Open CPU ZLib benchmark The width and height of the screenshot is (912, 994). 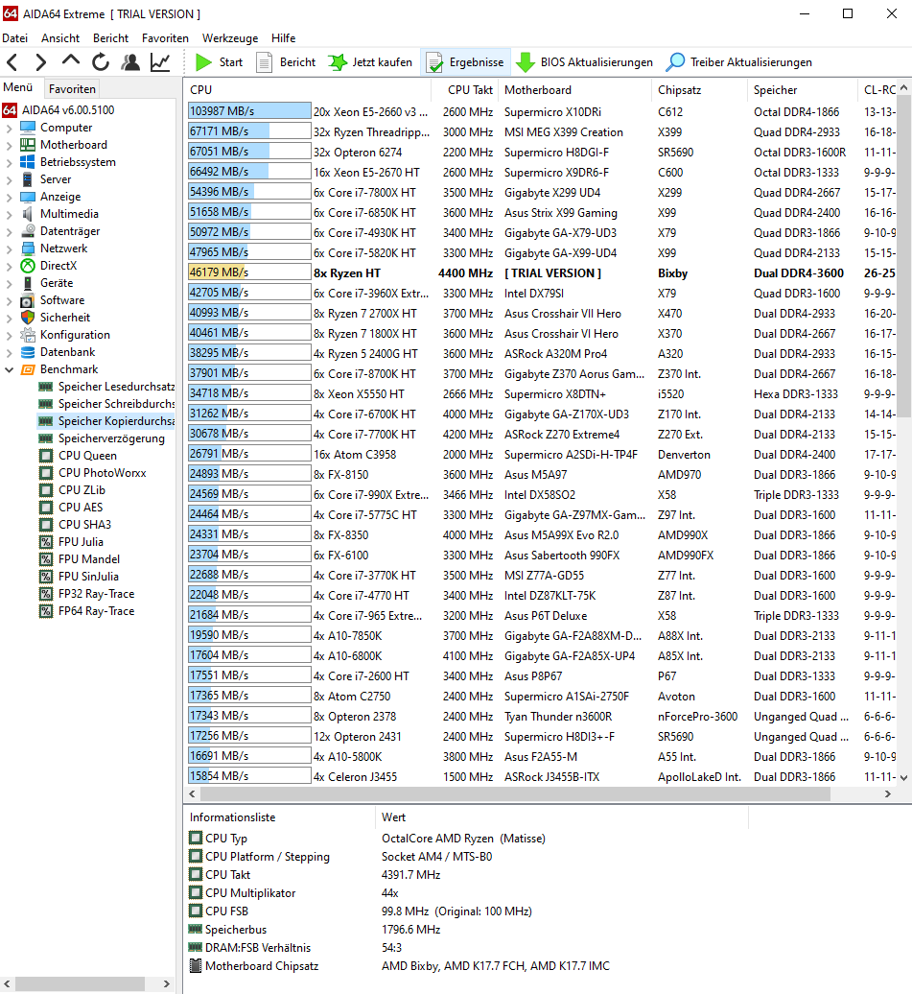82,490
